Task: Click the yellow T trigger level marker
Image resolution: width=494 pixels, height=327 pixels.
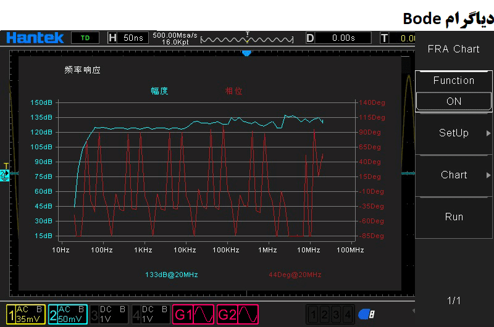Action: [x=6, y=166]
